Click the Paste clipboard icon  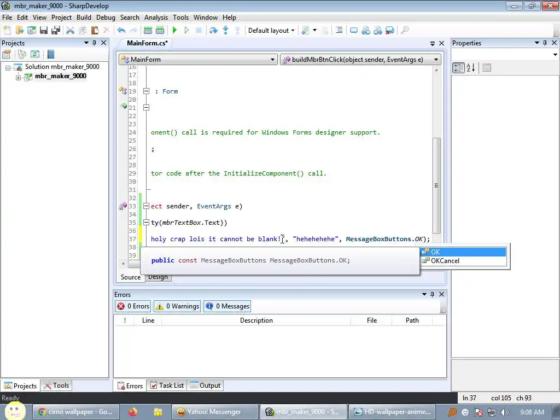pos(95,31)
